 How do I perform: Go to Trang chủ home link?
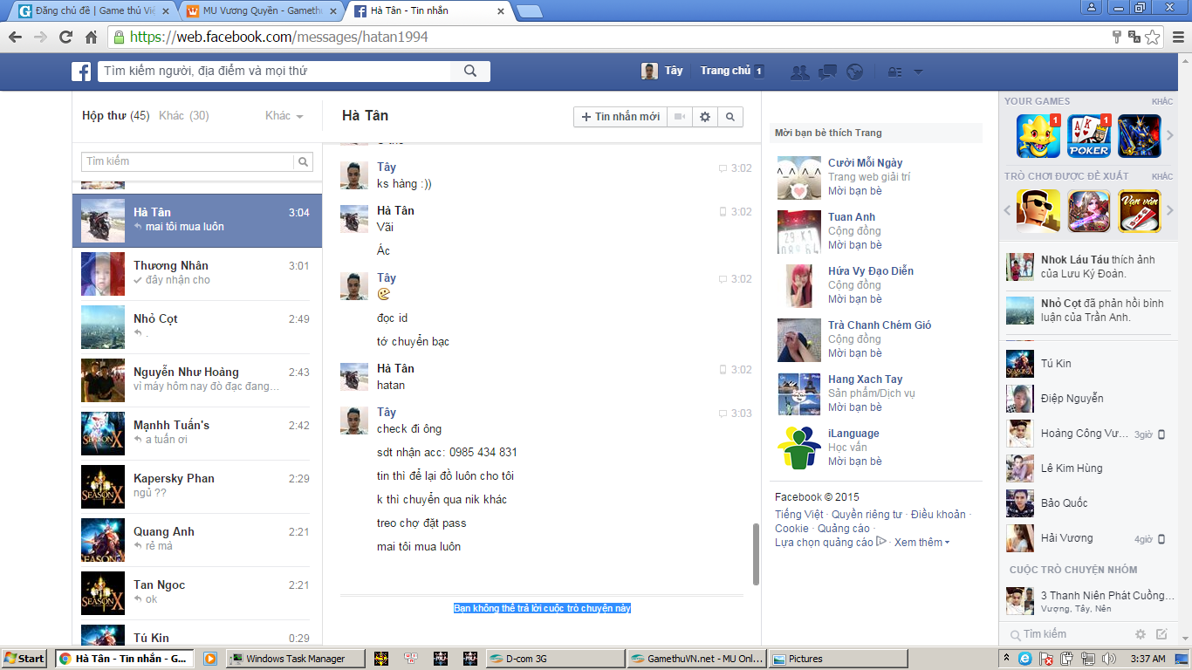725,71
